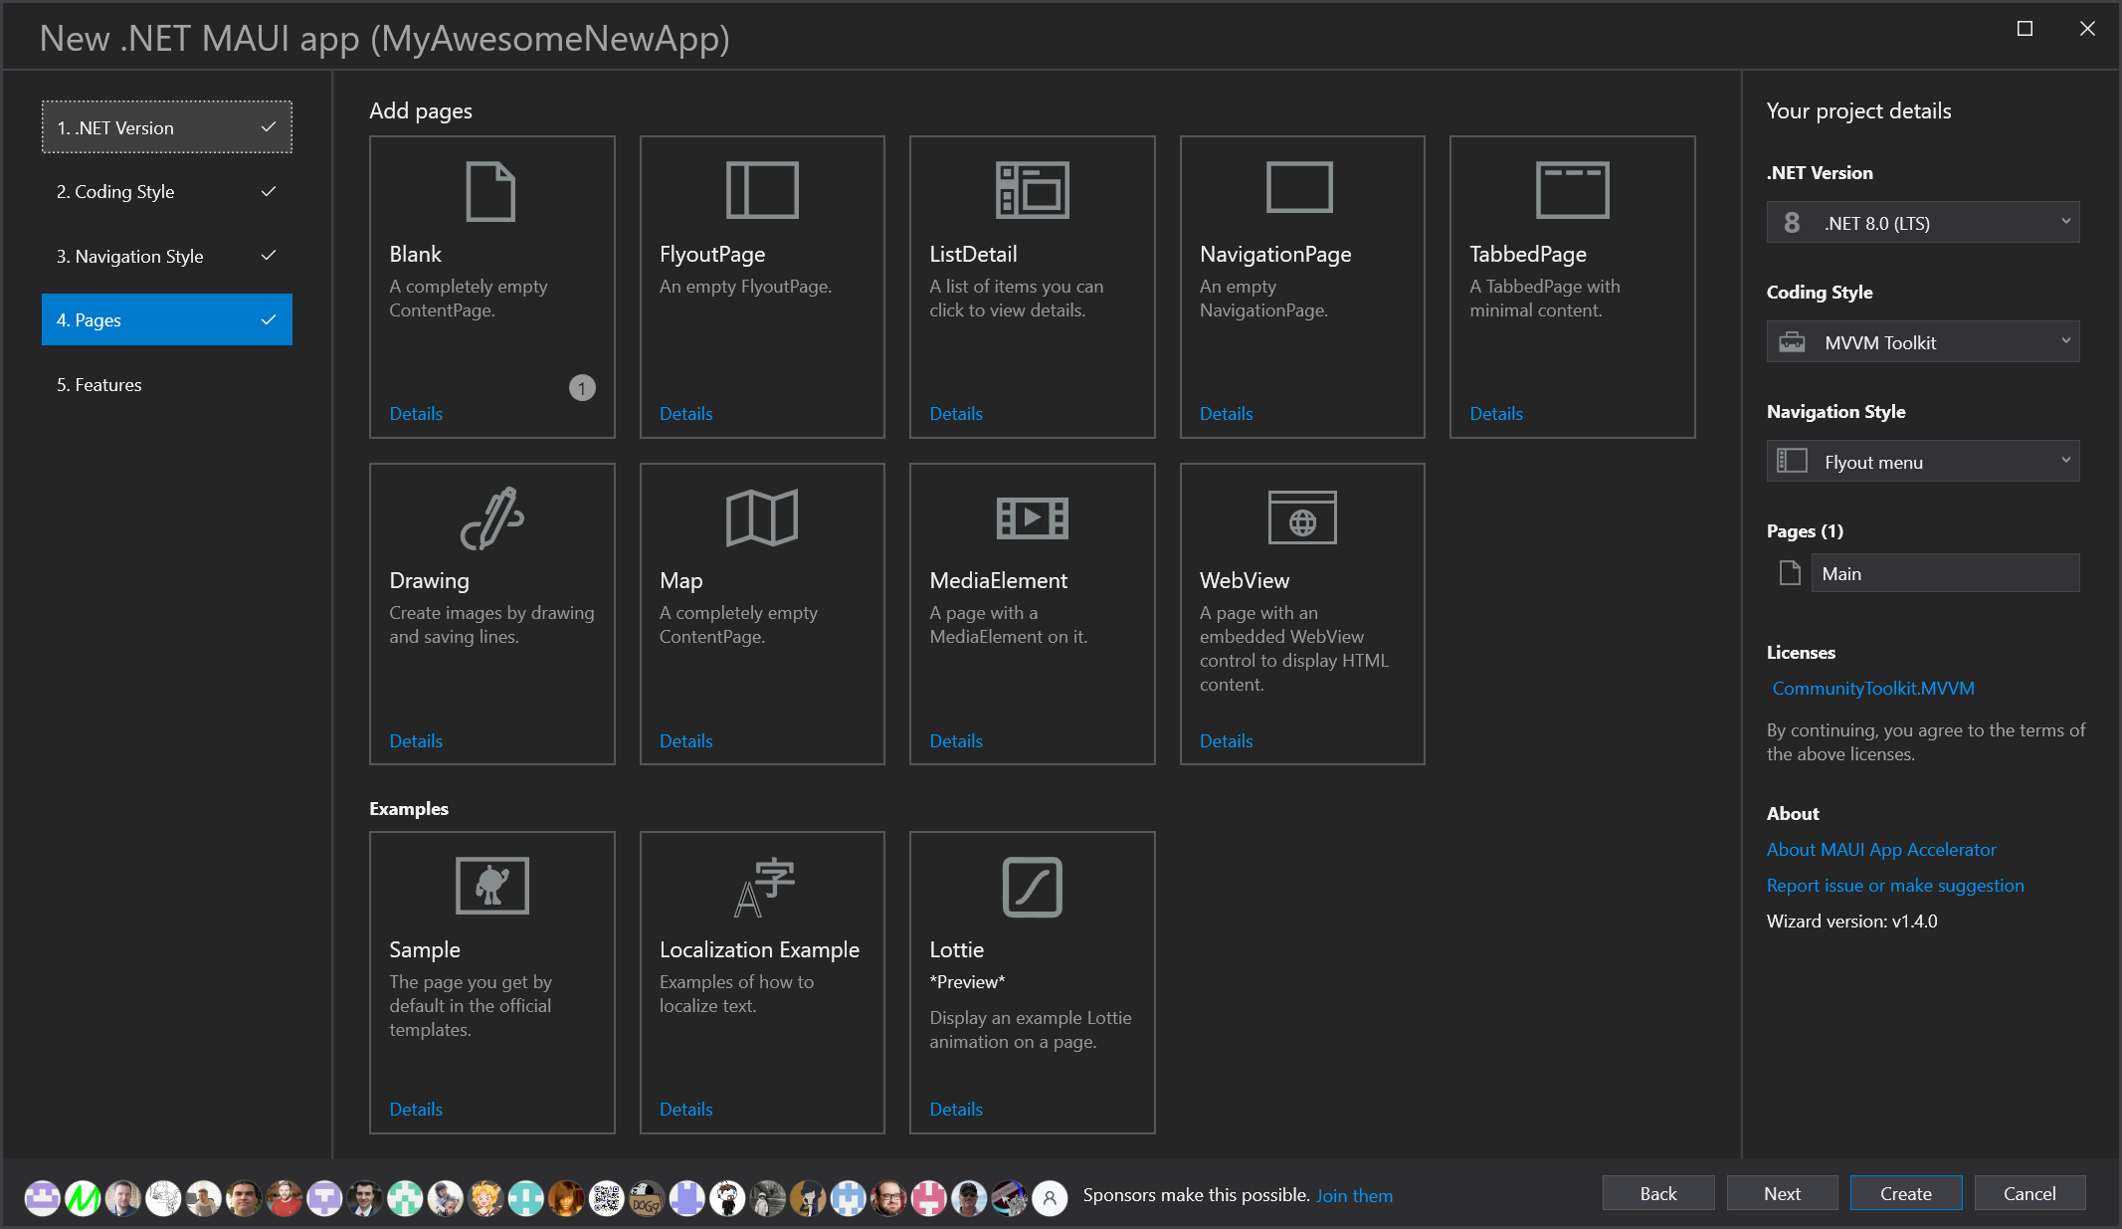Choose the Map page icon
This screenshot has height=1229, width=2122.
762,518
